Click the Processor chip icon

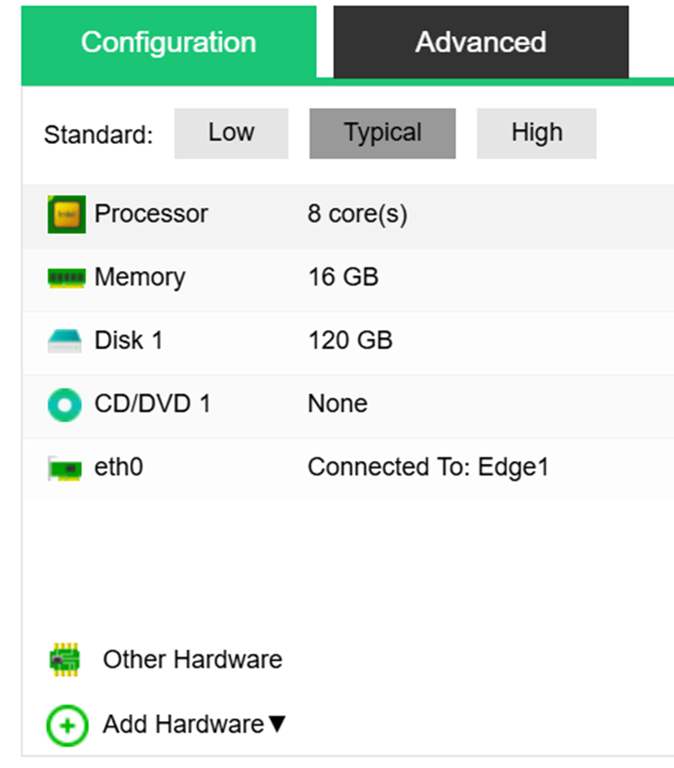coord(66,214)
